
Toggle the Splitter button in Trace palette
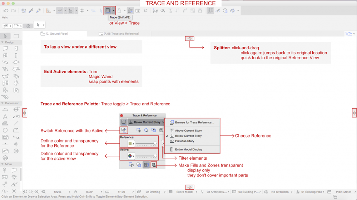[146, 165]
